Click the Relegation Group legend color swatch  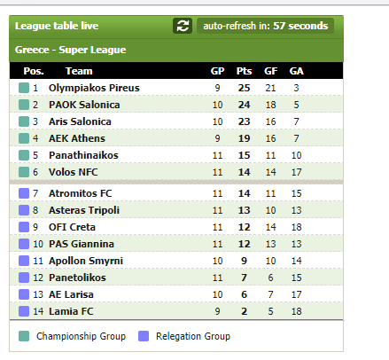tap(144, 336)
